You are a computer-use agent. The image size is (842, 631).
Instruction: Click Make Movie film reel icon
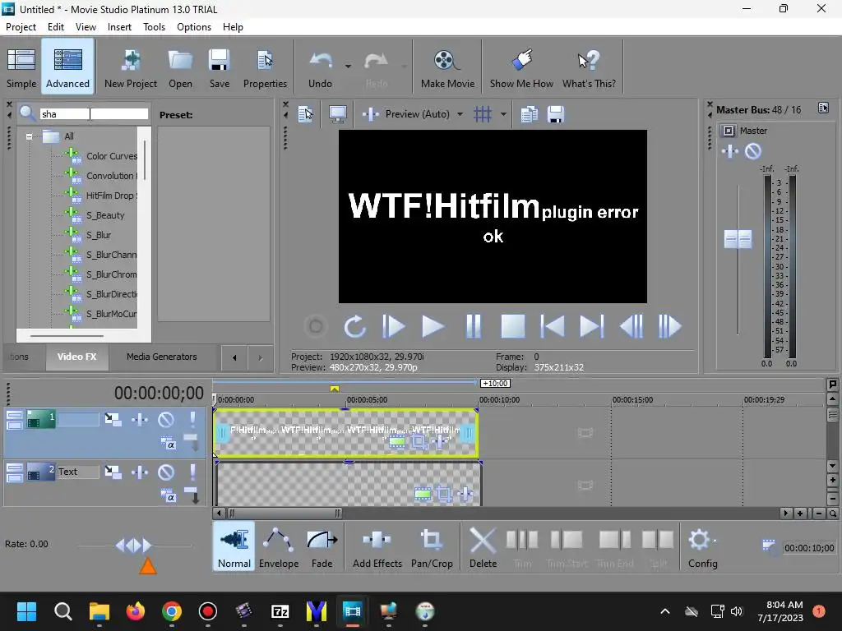447,67
